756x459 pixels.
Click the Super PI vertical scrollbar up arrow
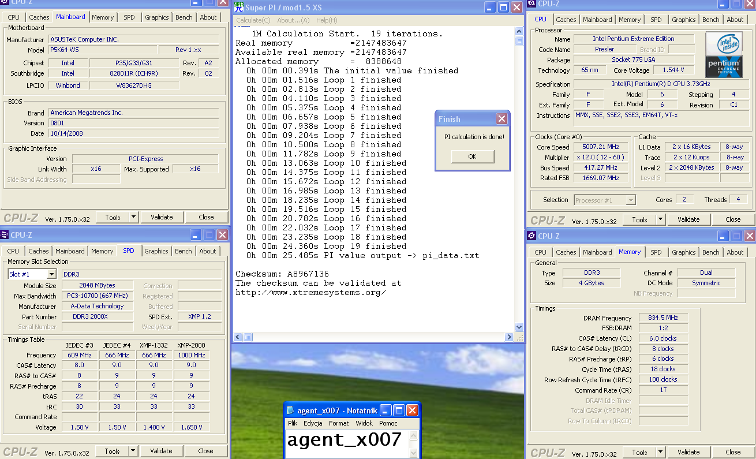[x=519, y=32]
